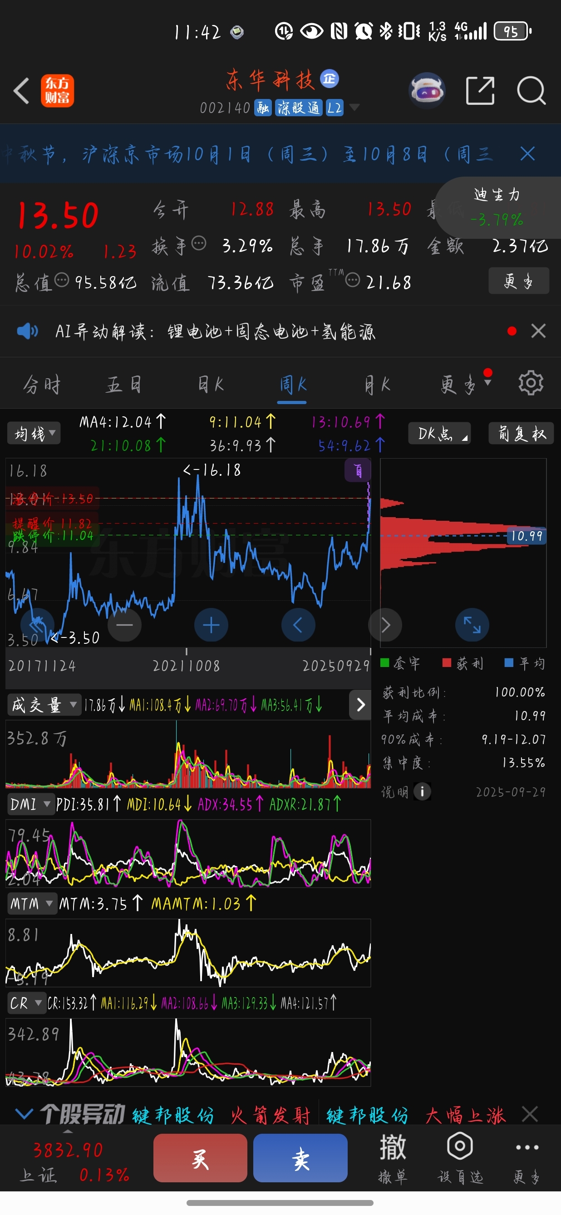Tap the blue 平均 legend swatch
561x1215 pixels.
[x=509, y=663]
